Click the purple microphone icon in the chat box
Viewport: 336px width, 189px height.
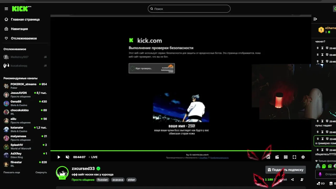320,174
